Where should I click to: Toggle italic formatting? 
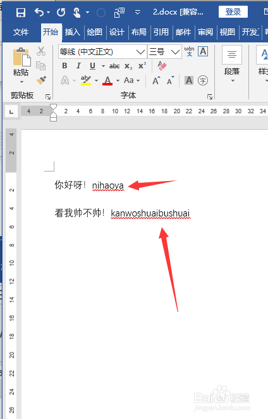(78, 66)
